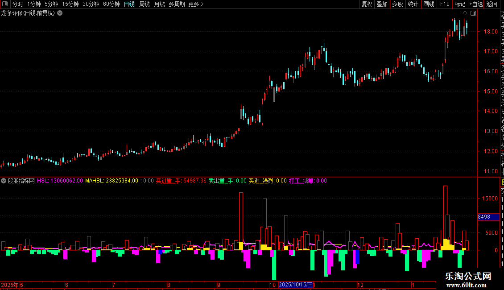
Task: Click the 标记 mark button
Action: (x=460, y=4)
